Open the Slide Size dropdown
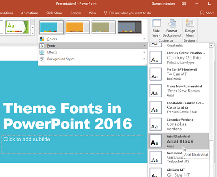 coord(156,28)
